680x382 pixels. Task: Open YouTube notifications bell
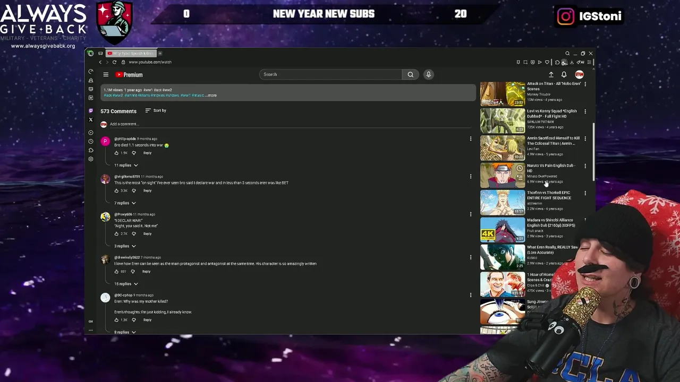[x=564, y=75]
